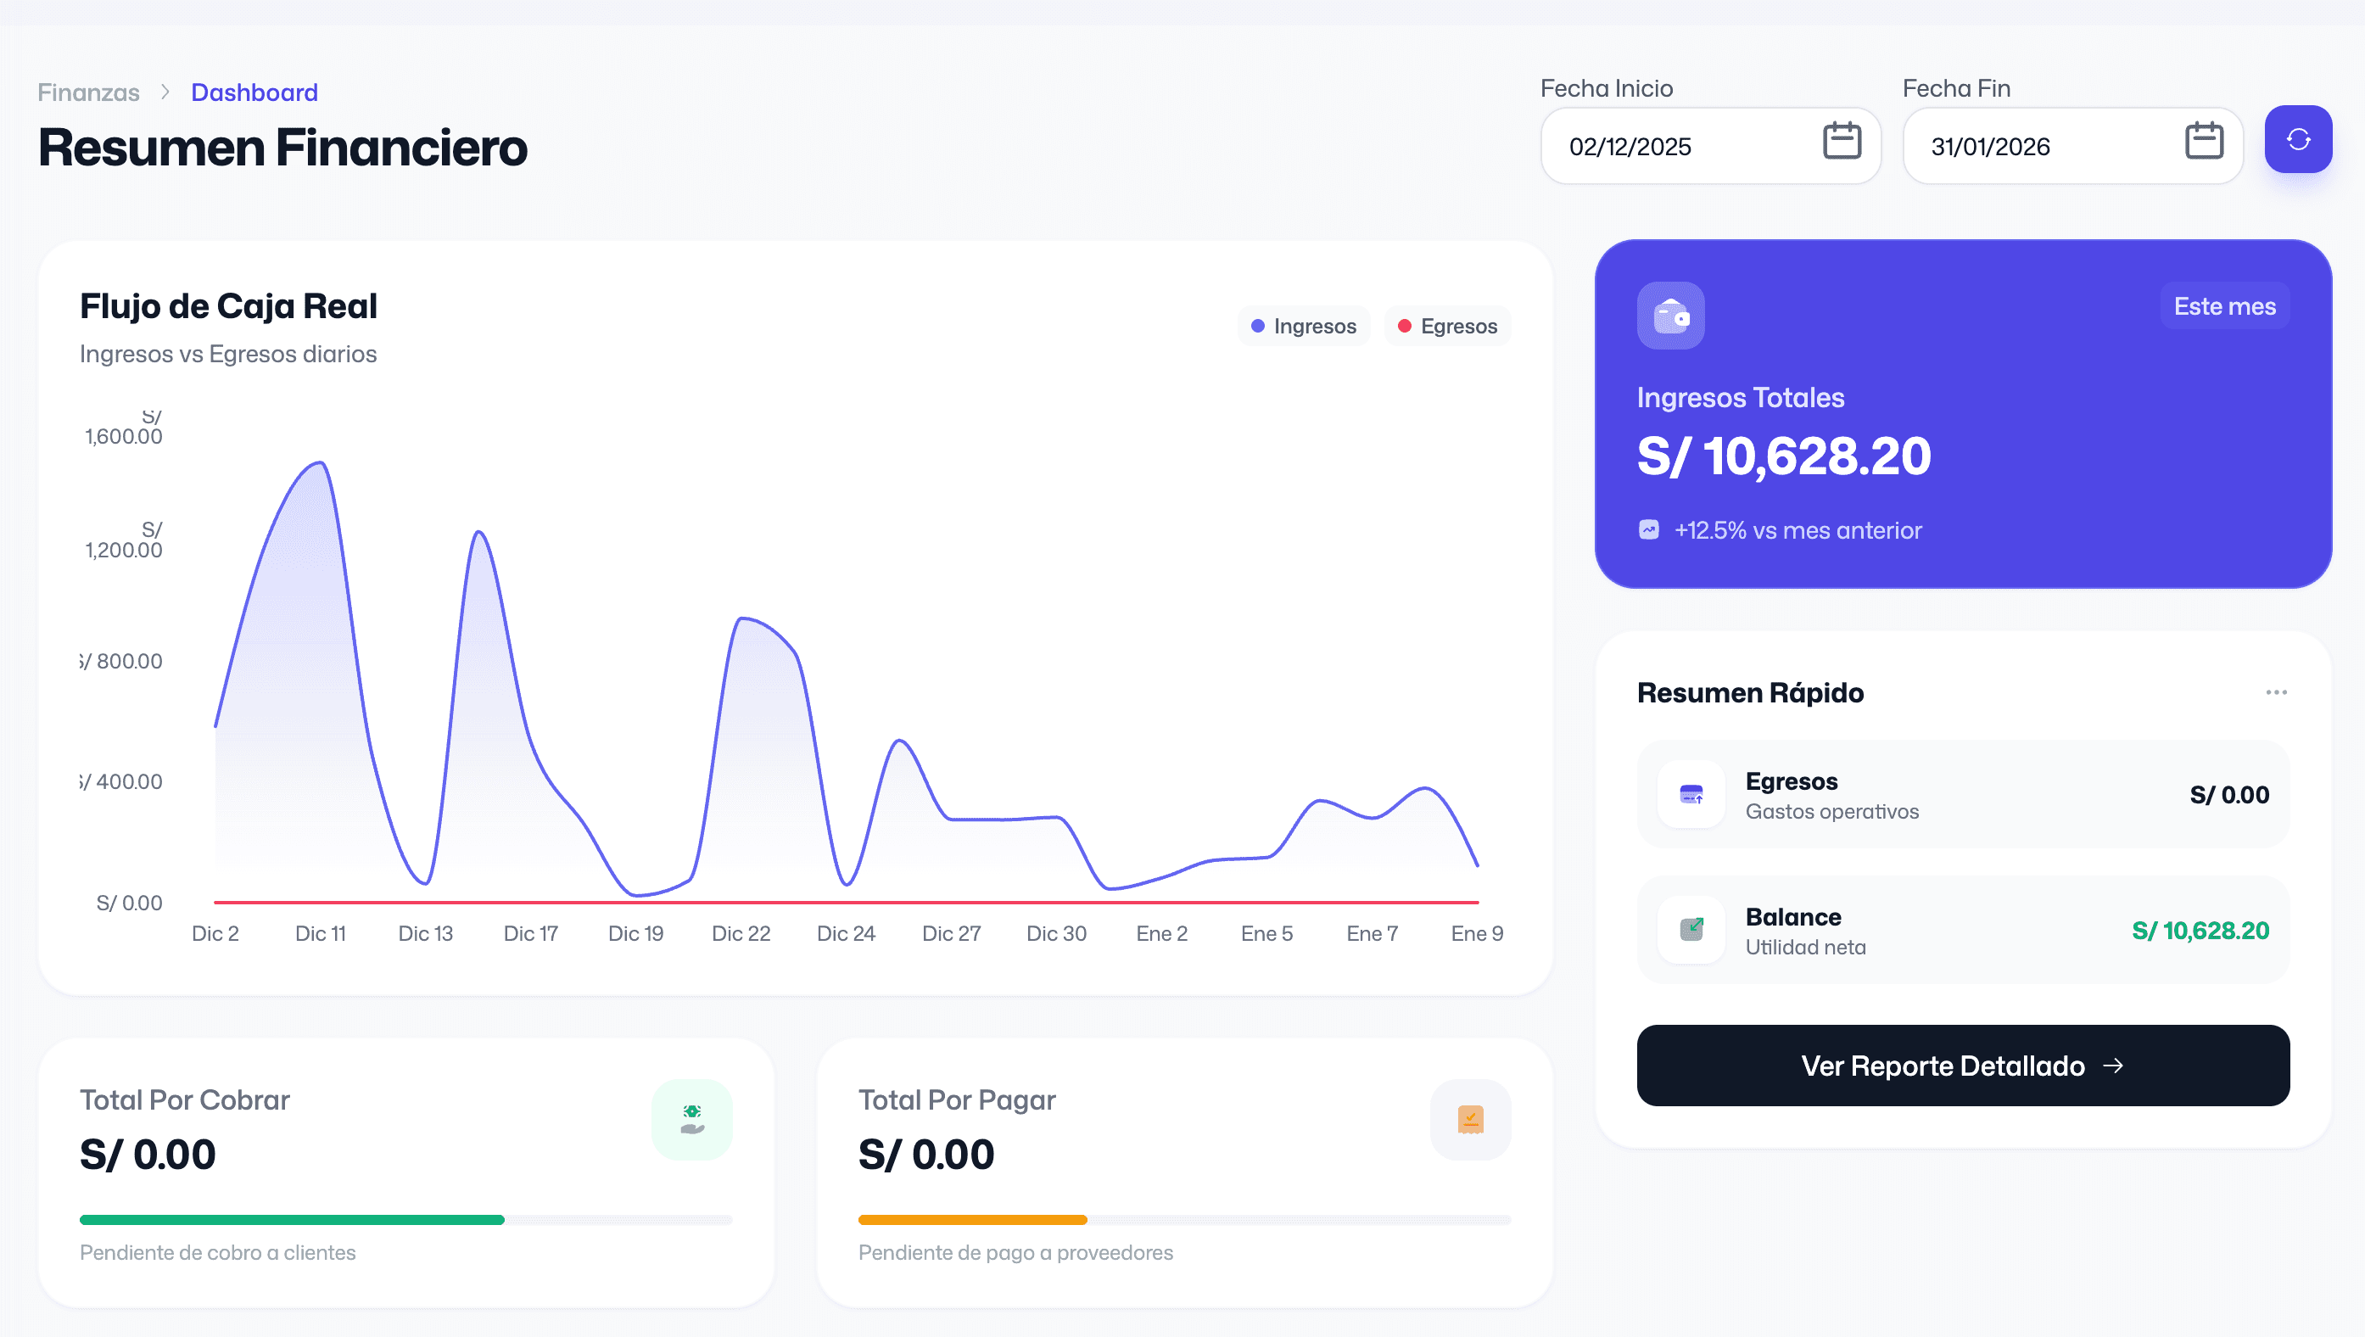
Task: Open the three-dot menu in Resumen Rápido
Action: coord(2275,692)
